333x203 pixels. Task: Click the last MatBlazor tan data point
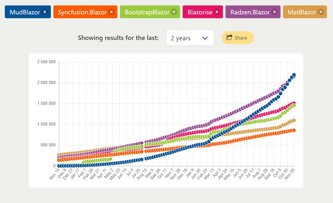pyautogui.click(x=294, y=121)
